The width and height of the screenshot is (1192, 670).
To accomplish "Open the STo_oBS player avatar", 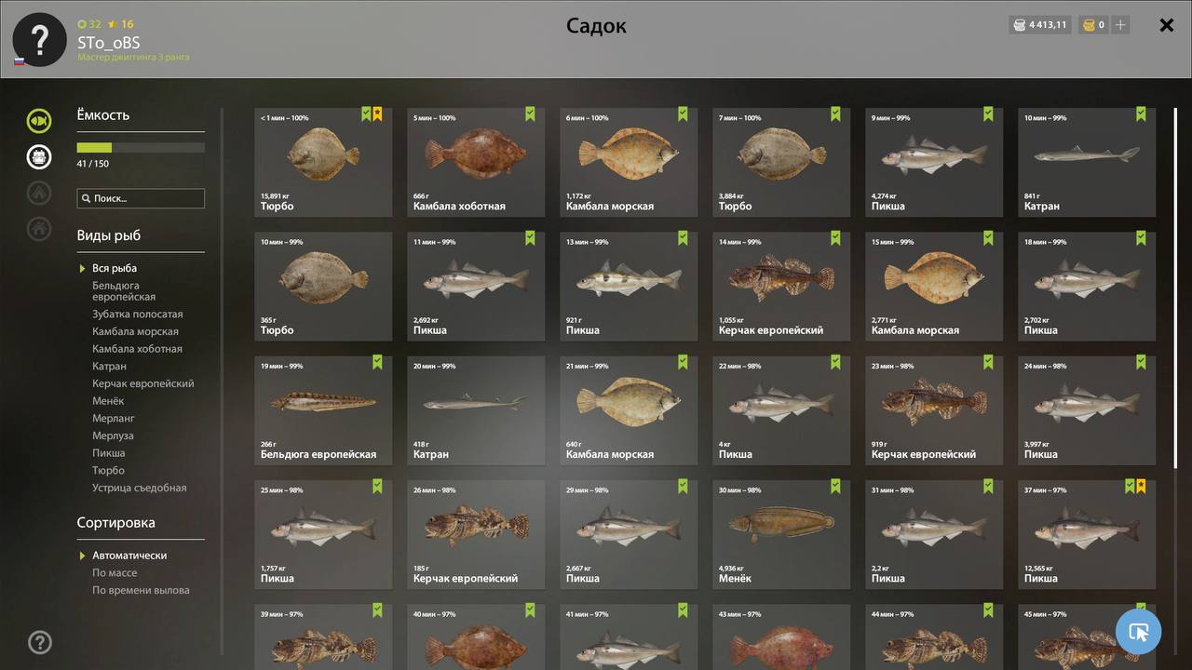I will pyautogui.click(x=39, y=40).
